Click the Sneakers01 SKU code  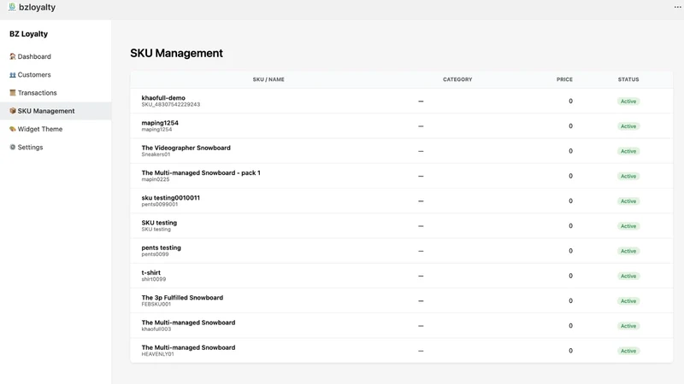pyautogui.click(x=156, y=154)
